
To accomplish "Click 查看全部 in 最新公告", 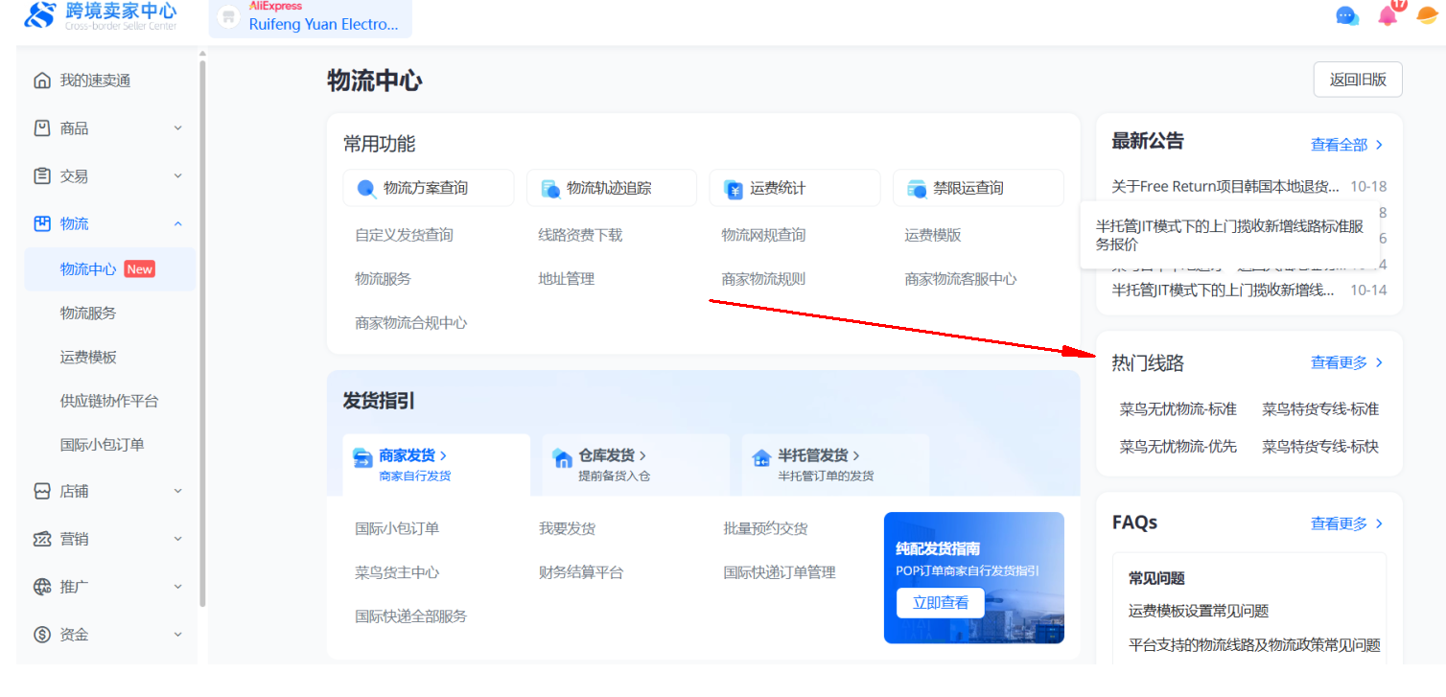I will pyautogui.click(x=1347, y=145).
